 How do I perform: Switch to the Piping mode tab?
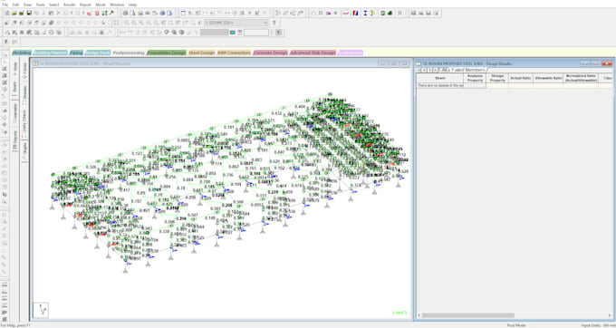(x=76, y=53)
